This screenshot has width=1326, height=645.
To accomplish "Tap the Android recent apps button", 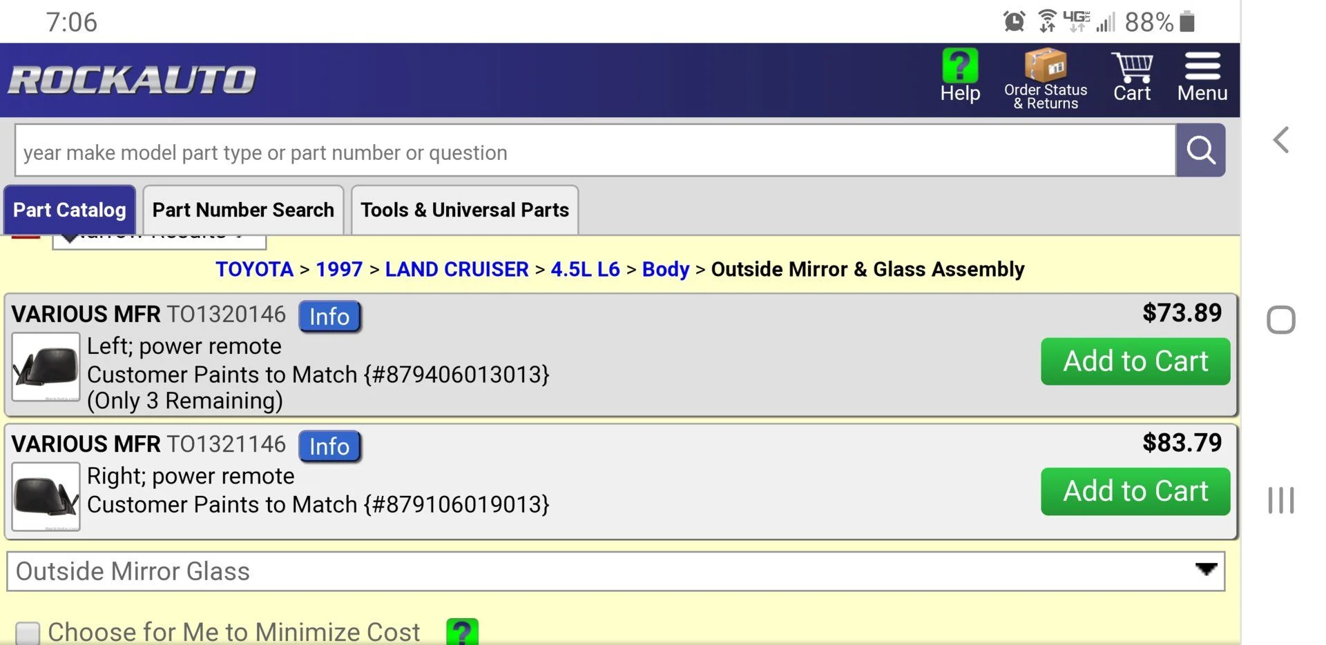I will point(1281,500).
